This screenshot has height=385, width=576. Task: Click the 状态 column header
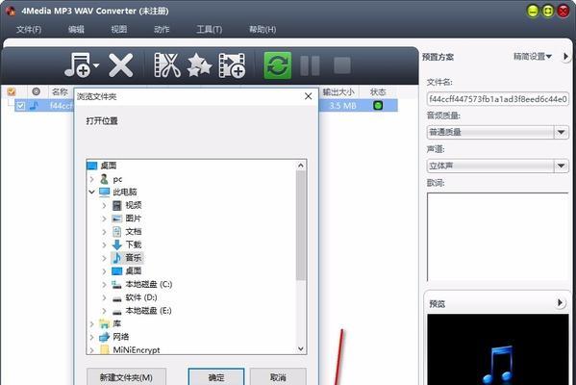pos(378,92)
